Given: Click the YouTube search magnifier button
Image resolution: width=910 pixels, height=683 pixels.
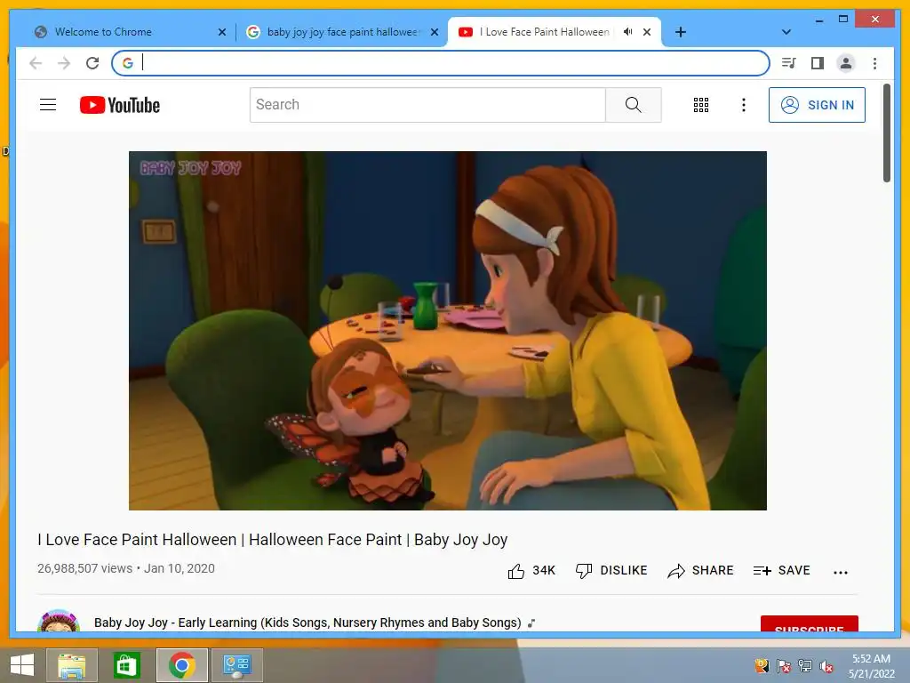Looking at the screenshot, I should [633, 105].
